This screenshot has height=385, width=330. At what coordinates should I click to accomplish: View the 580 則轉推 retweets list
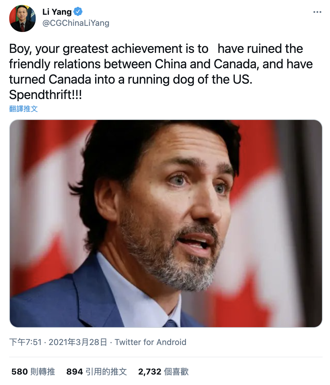[33, 372]
